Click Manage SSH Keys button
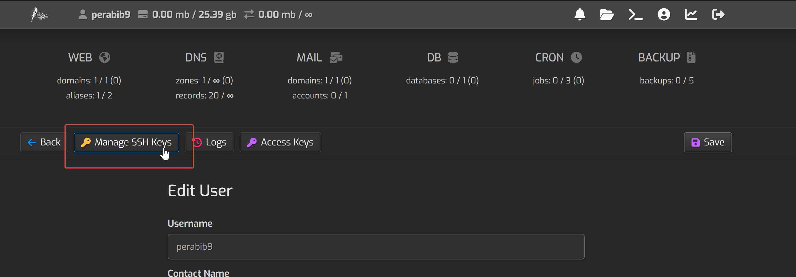 pyautogui.click(x=127, y=142)
